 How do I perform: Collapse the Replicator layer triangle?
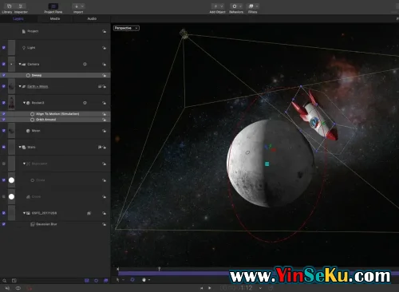coord(24,164)
